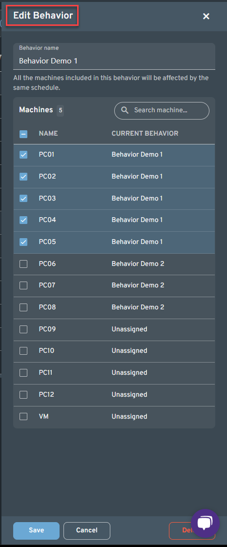Click the Machines count badge
The width and height of the screenshot is (227, 547).
pyautogui.click(x=60, y=111)
